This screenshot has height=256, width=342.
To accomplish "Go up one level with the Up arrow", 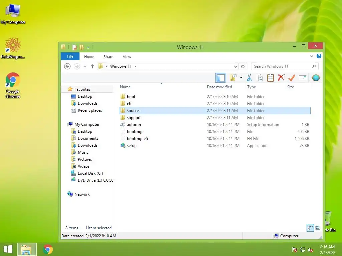I will (x=93, y=66).
